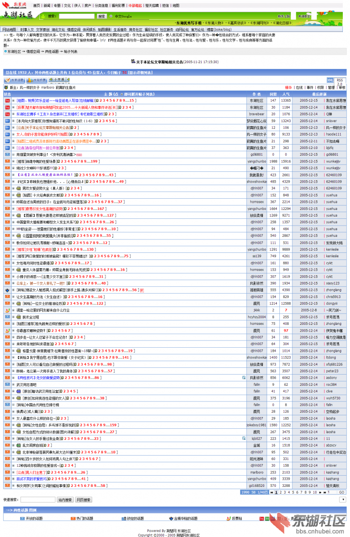Open the thread titled 武汉同志酒吧

(26, 384)
